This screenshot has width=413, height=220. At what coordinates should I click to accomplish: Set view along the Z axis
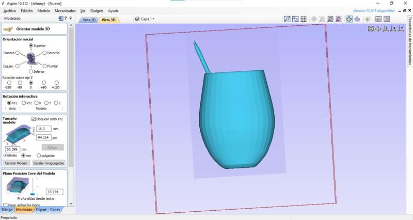(x=386, y=28)
